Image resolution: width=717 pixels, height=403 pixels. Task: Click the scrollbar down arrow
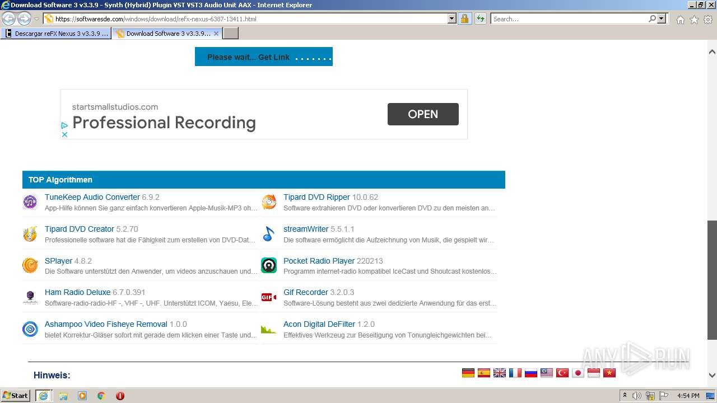(712, 376)
